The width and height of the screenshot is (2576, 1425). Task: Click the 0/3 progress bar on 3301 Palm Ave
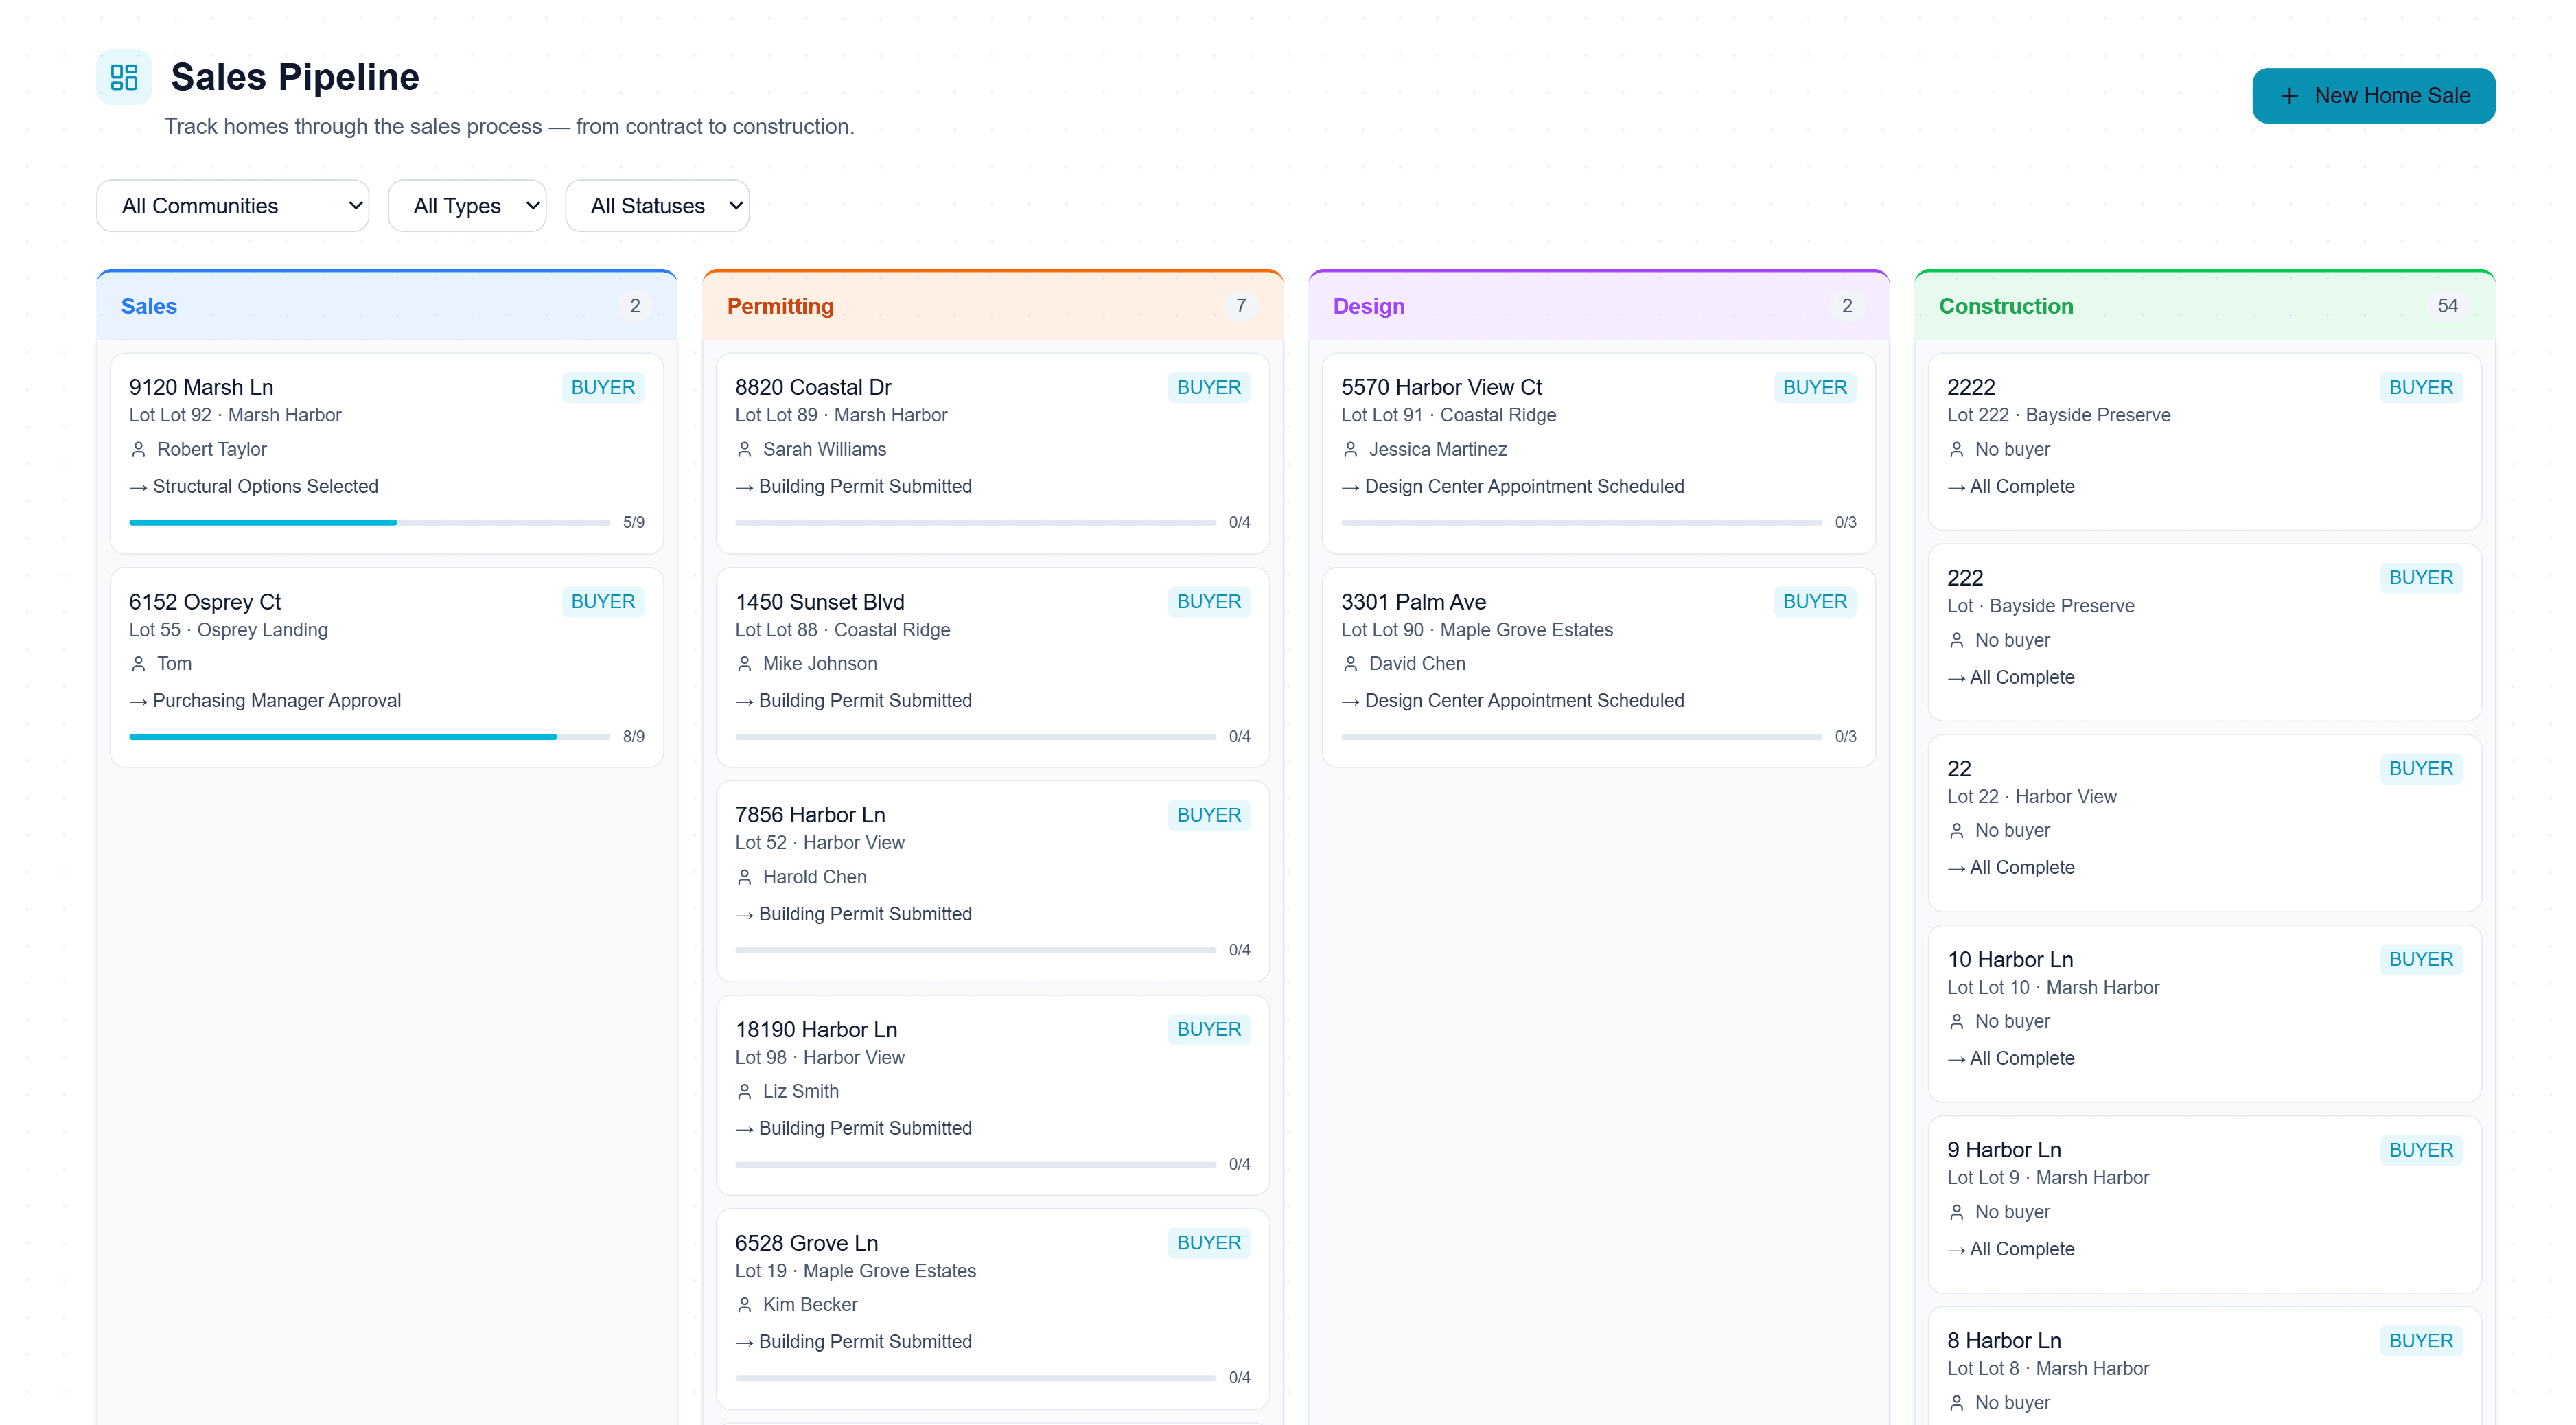pos(1581,736)
